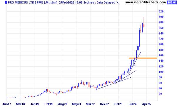Image resolution: width=177 pixels, height=107 pixels.
Task: Click the Oct19 date axis label
Action: tap(49, 104)
